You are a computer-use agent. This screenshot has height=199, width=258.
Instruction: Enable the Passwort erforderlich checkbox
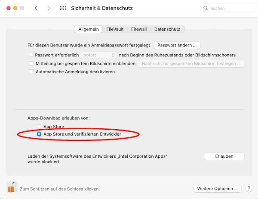[31, 55]
